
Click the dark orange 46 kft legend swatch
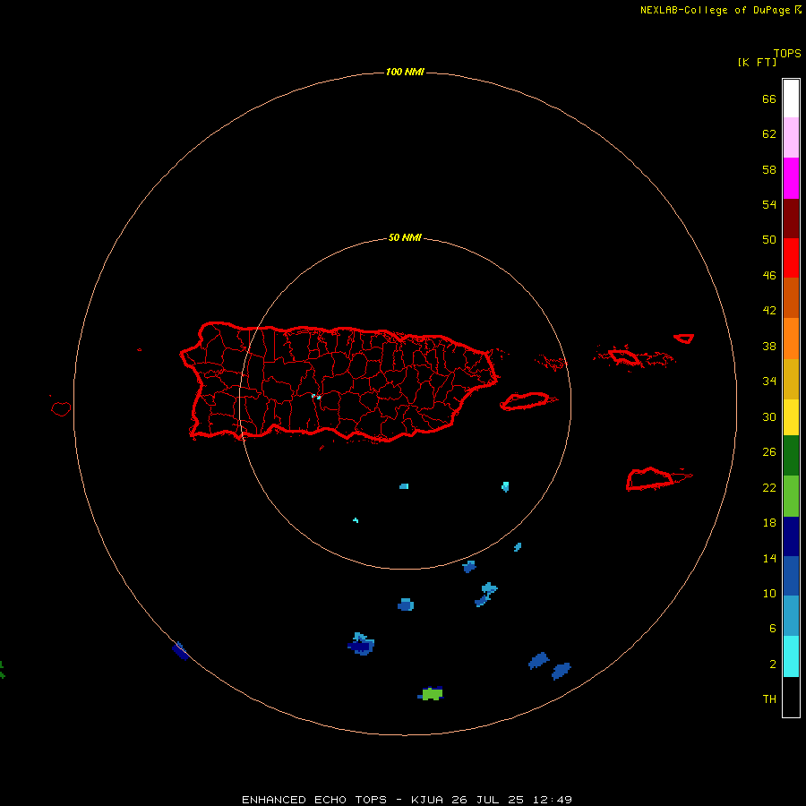pyautogui.click(x=791, y=297)
